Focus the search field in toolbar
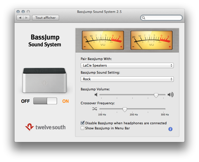This screenshot has height=162, width=199. pyautogui.click(x=161, y=18)
